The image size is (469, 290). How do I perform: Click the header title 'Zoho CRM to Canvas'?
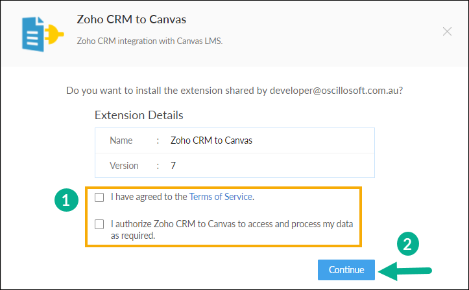coord(131,19)
